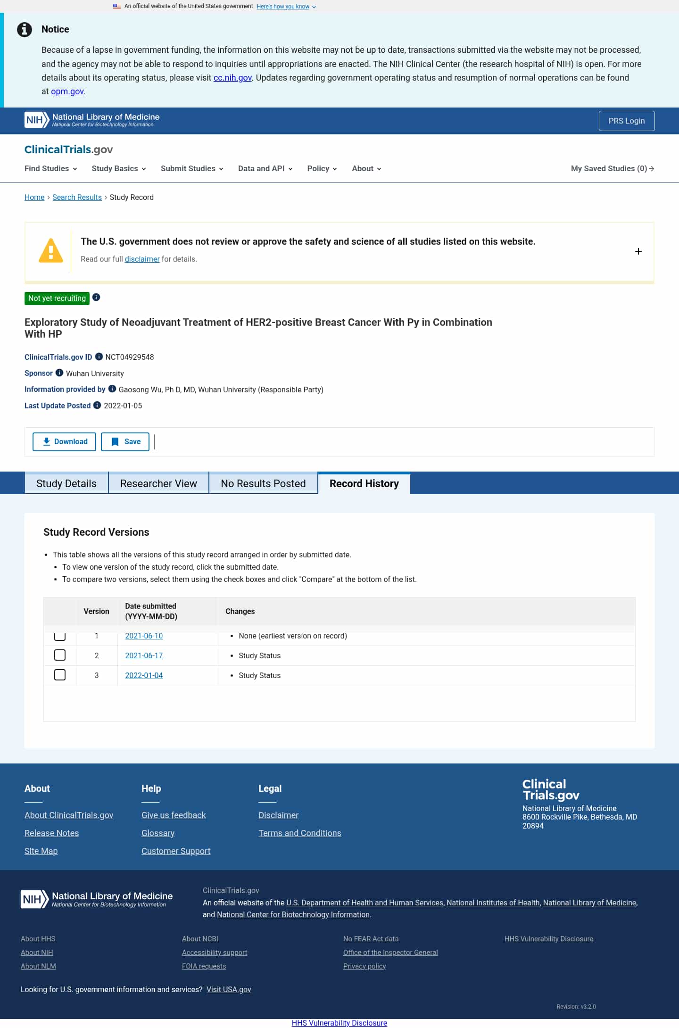Open the No Results Posted tab

click(x=263, y=483)
